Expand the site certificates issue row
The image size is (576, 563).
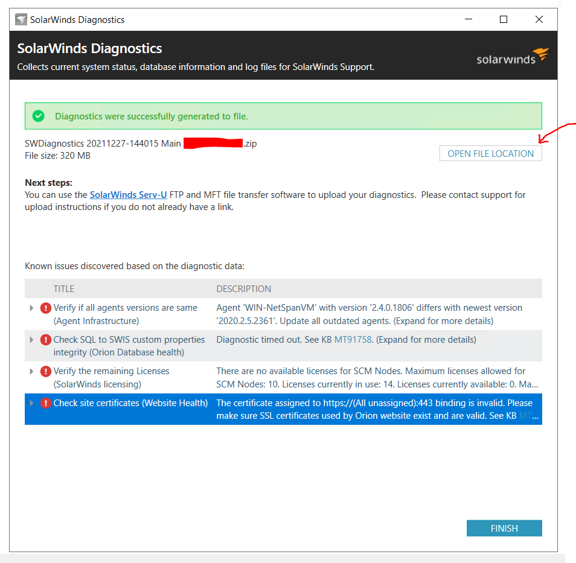[x=31, y=403]
